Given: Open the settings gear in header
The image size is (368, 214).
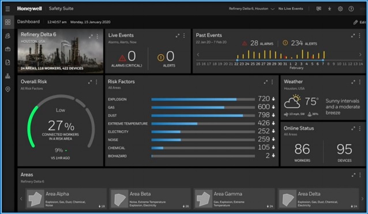Looking at the screenshot, I should tap(340, 9).
